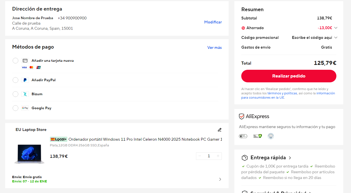Expand the Código promocional entry field
This screenshot has width=351, height=193.
point(315,38)
